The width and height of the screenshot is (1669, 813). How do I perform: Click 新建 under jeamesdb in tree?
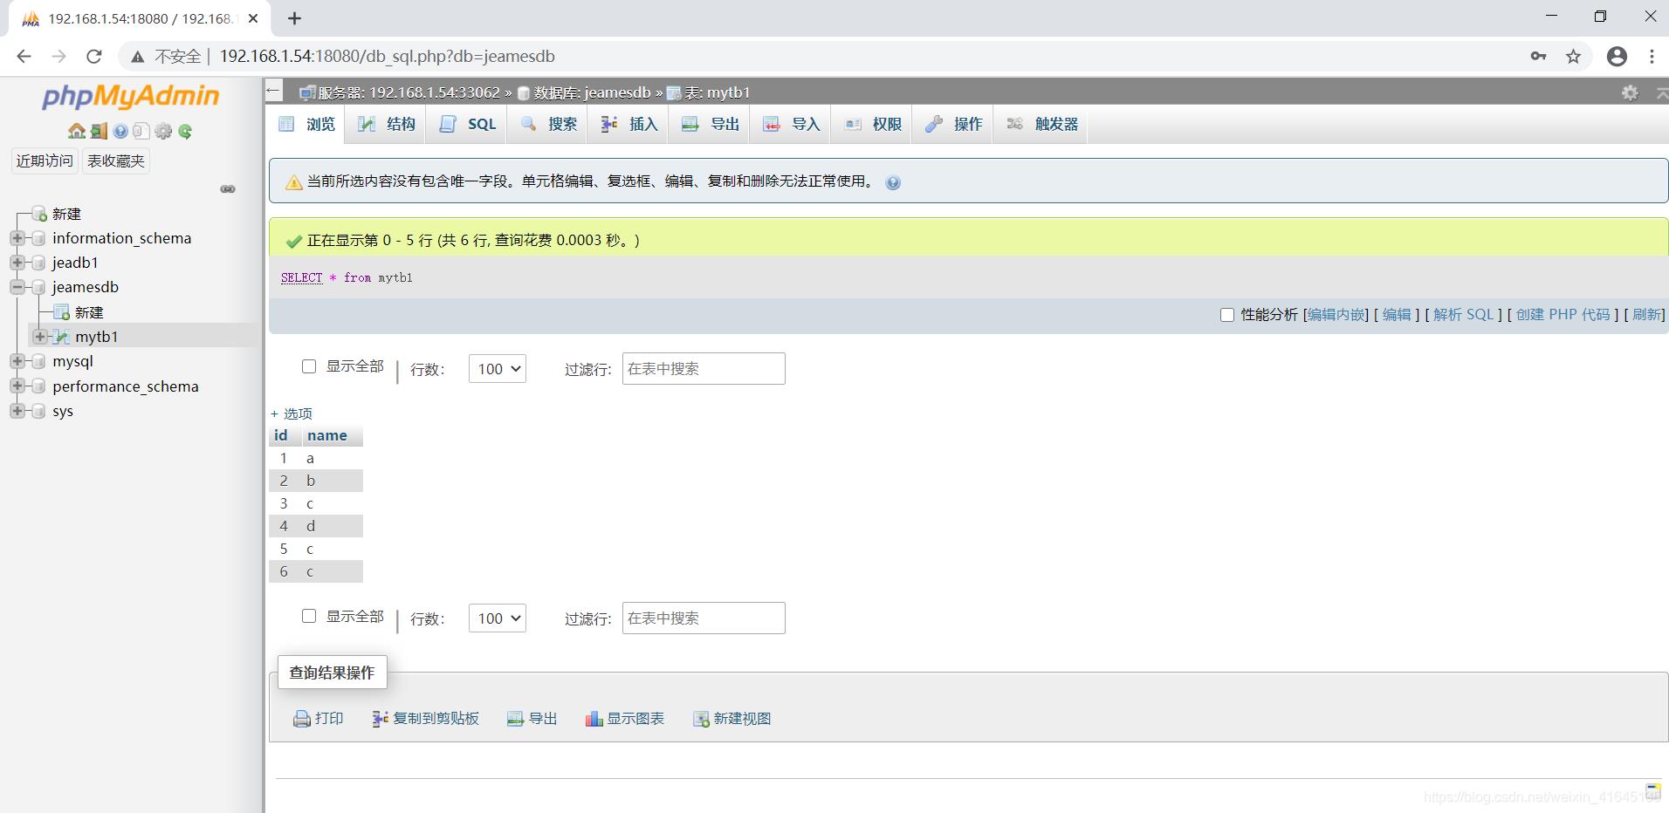88,312
